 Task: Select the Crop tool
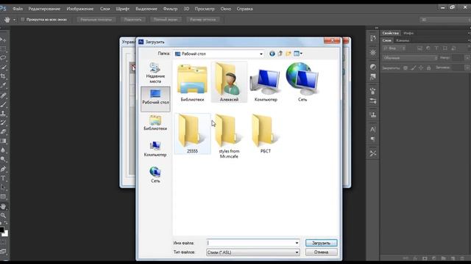point(3,76)
